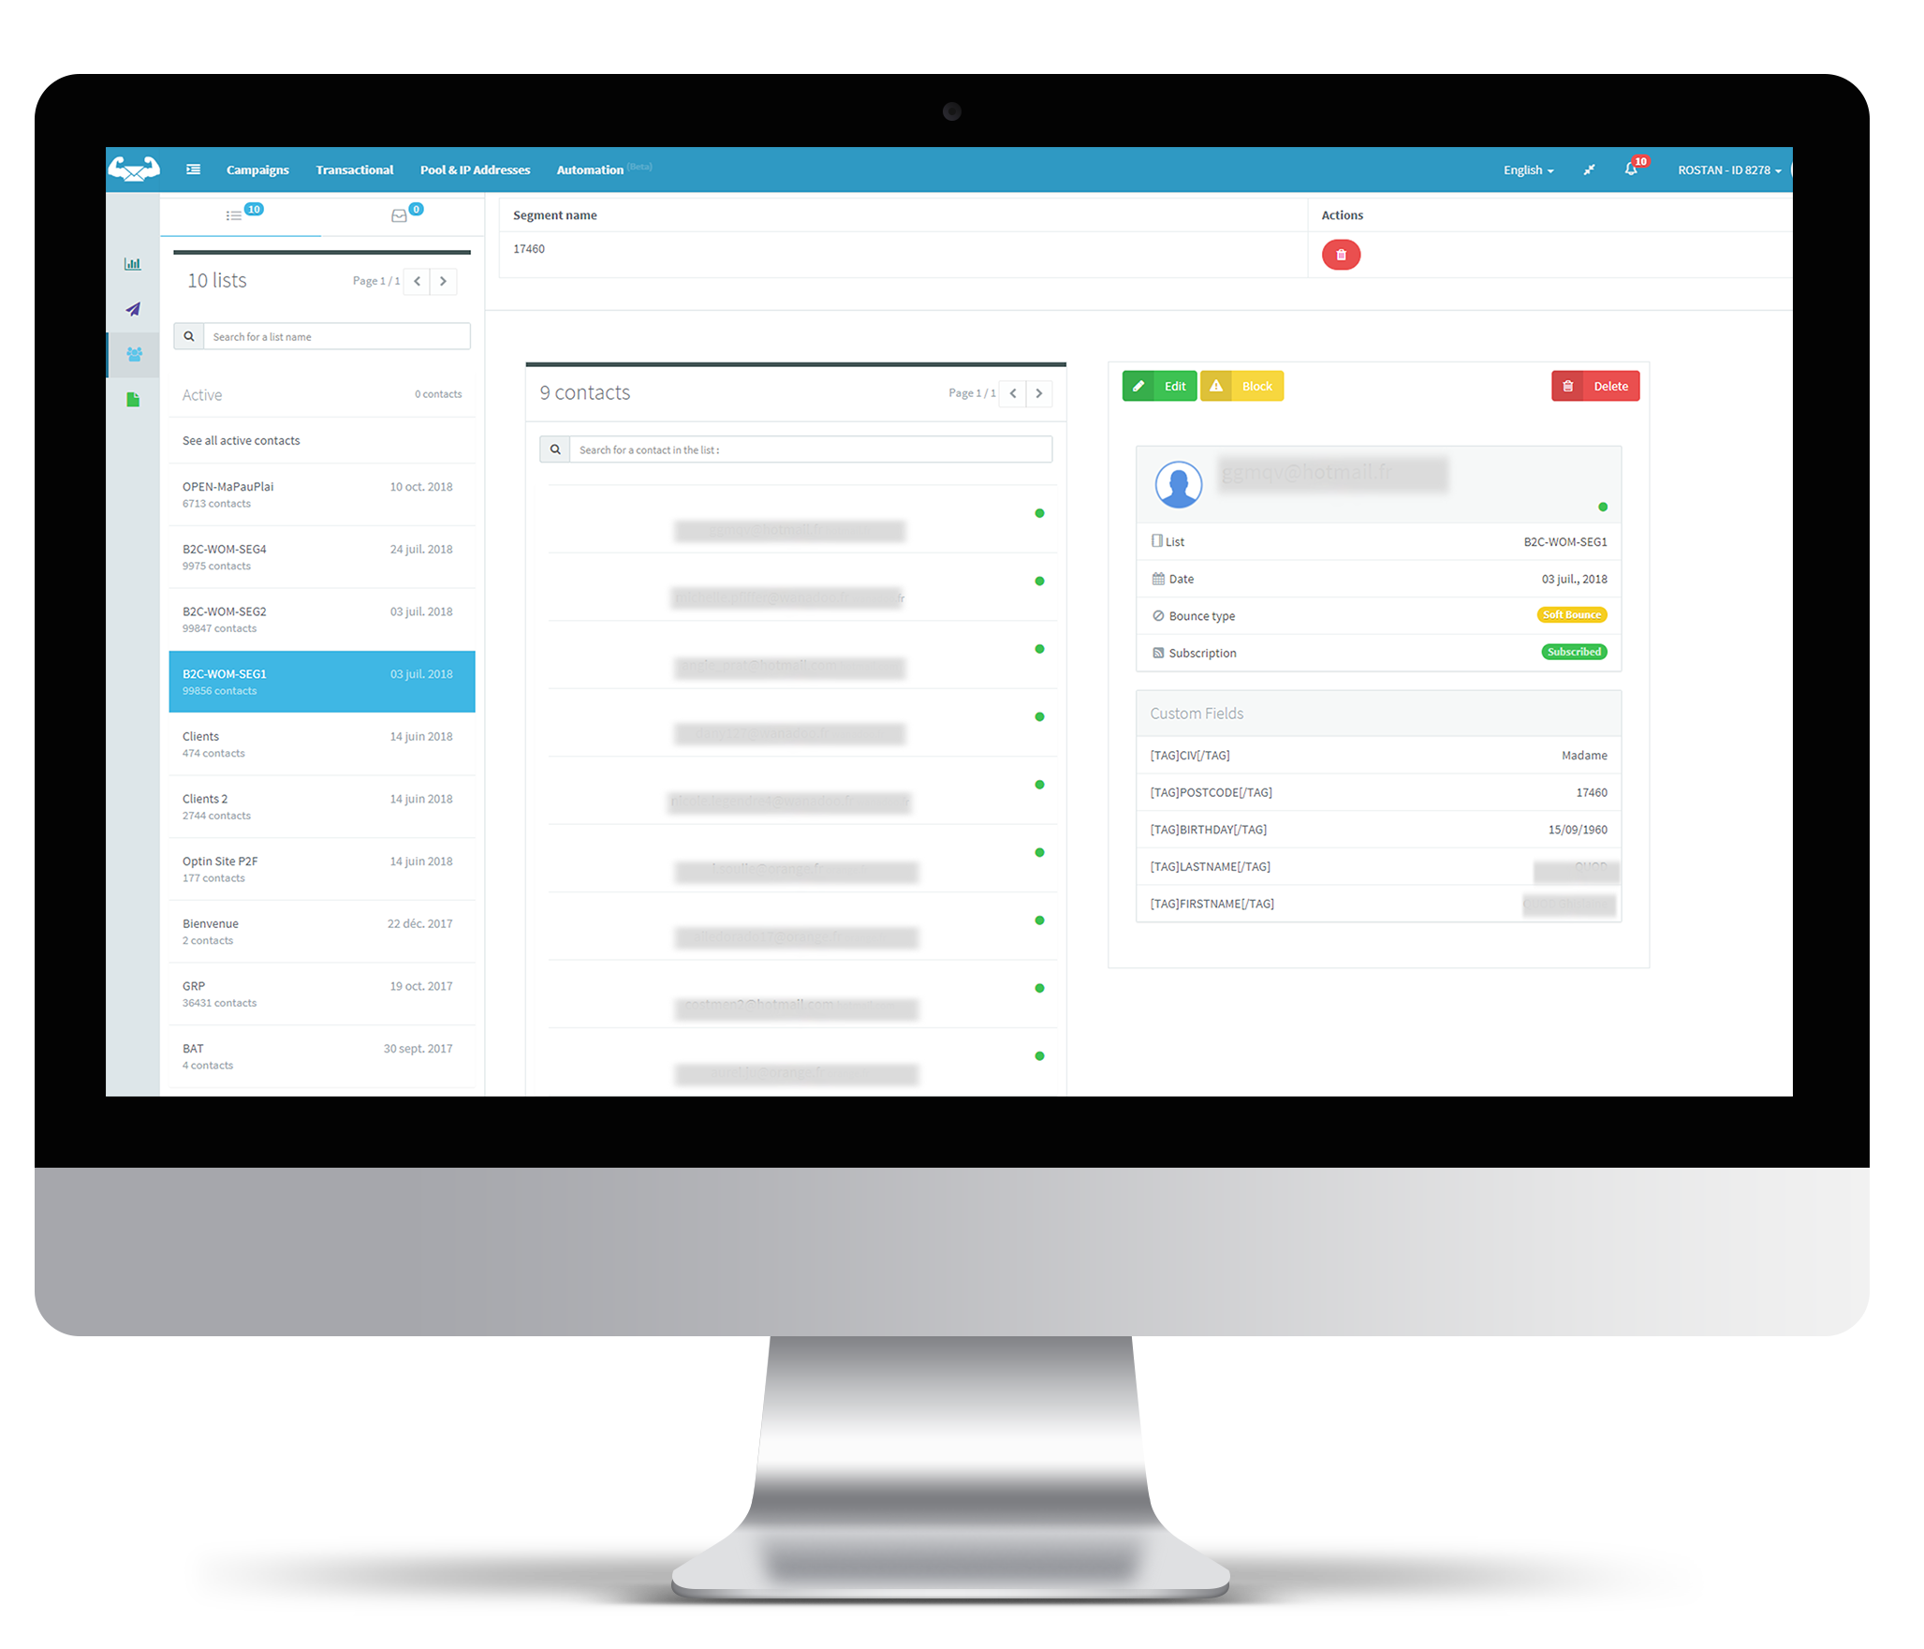Viewport: 1924px width, 1649px height.
Task: Click the contacts/people icon in sidebar
Action: tap(136, 352)
